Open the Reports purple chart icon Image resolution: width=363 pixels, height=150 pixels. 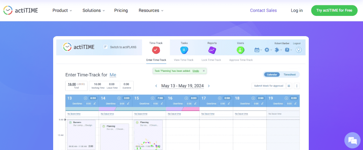212,50
